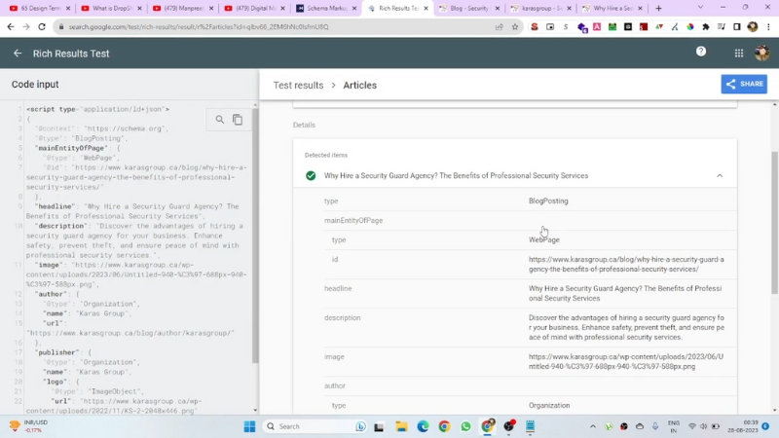Screen dimensions: 779x438
Task: Search within the code input
Action: (220, 120)
